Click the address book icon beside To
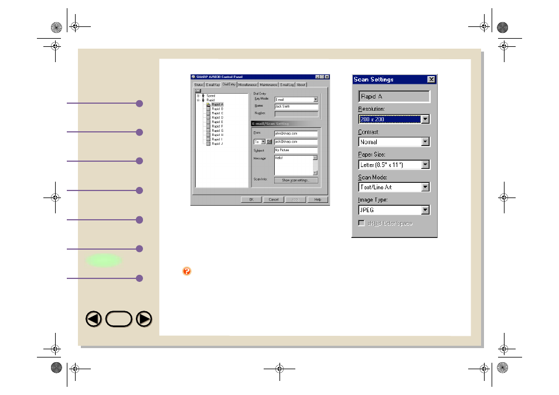This screenshot has width=559, height=395. coord(270,142)
